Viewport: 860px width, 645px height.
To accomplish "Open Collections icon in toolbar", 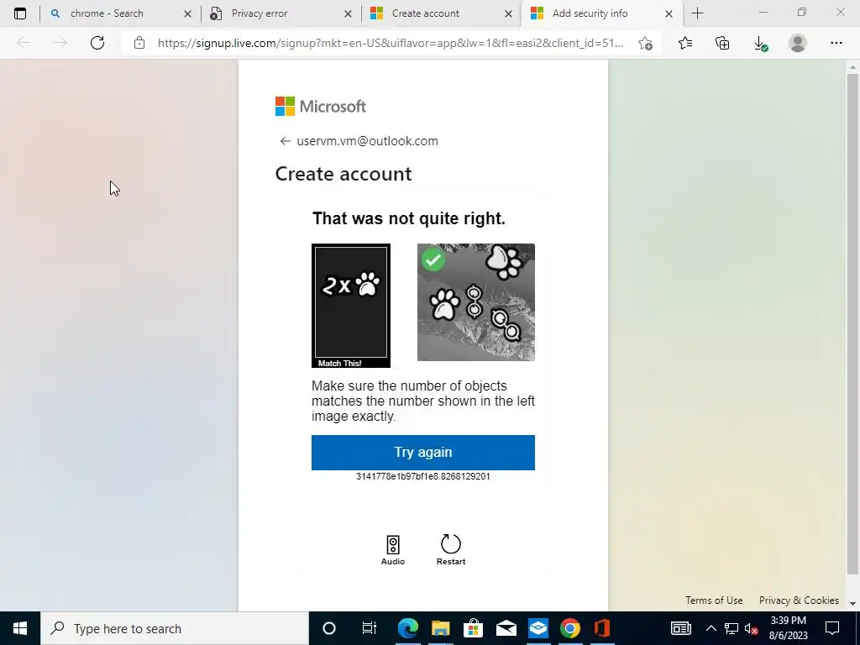I will 722,43.
